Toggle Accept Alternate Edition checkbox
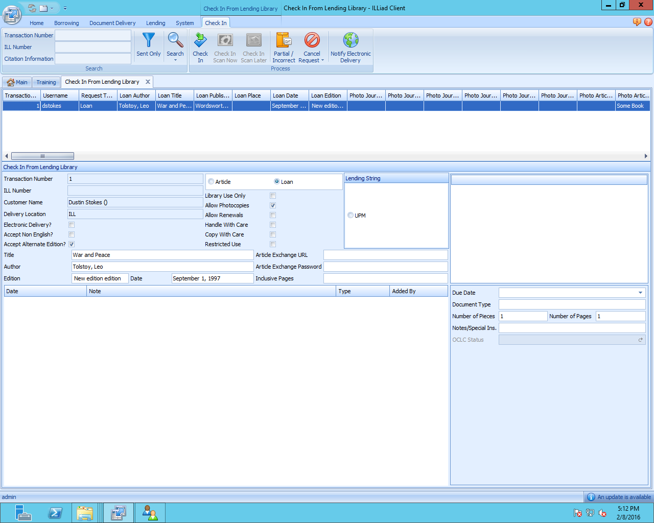The width and height of the screenshot is (654, 523). click(72, 244)
